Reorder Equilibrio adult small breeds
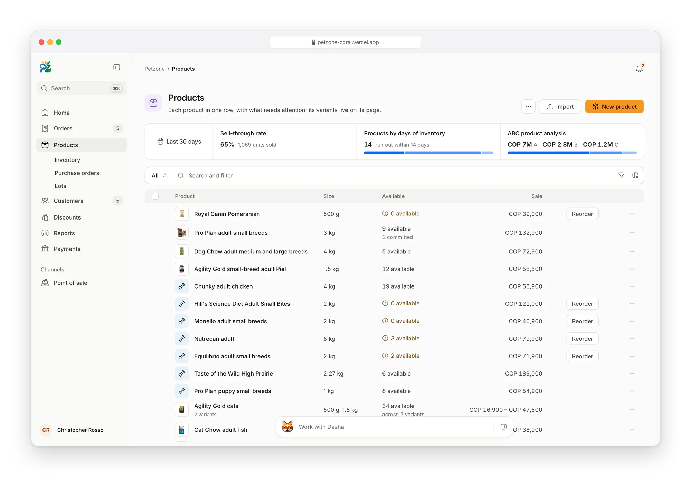The width and height of the screenshot is (691, 477). click(x=583, y=356)
